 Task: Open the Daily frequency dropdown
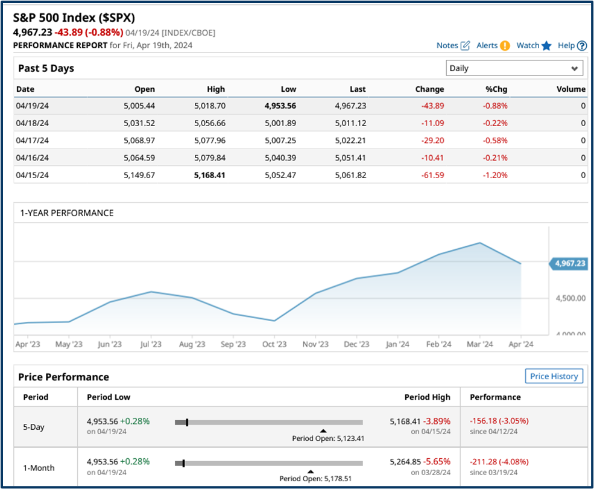[x=514, y=68]
